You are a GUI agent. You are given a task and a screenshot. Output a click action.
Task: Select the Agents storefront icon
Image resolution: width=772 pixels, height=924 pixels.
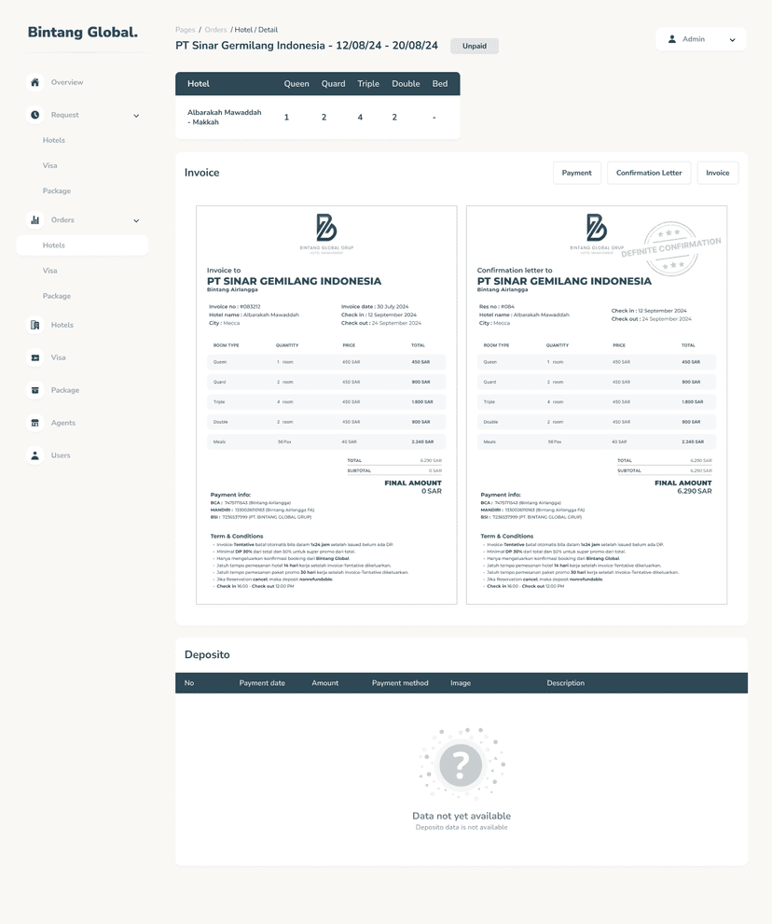(x=34, y=423)
